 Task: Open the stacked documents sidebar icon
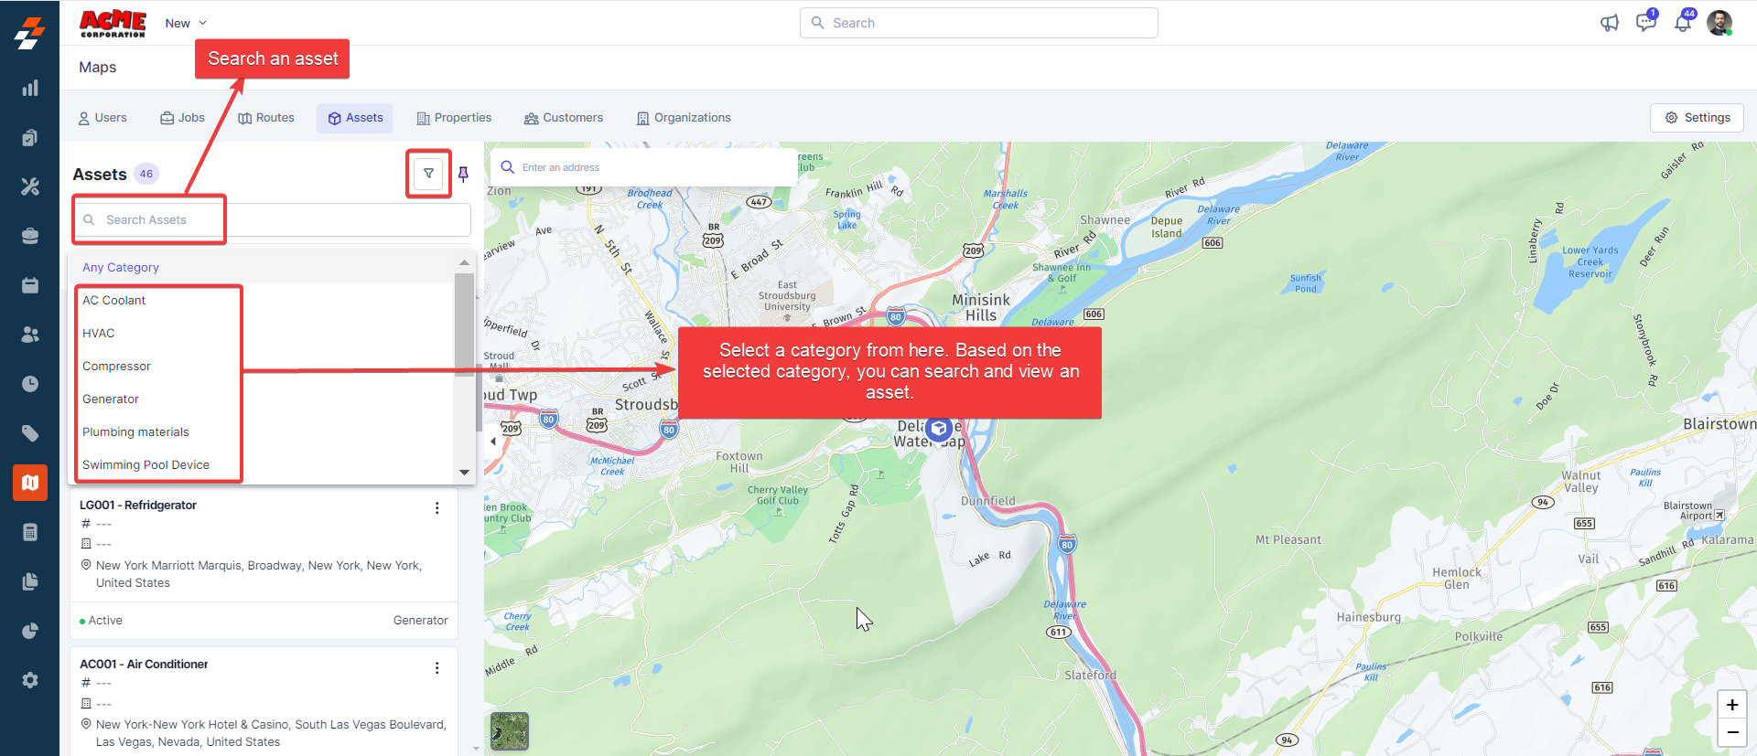tap(30, 581)
